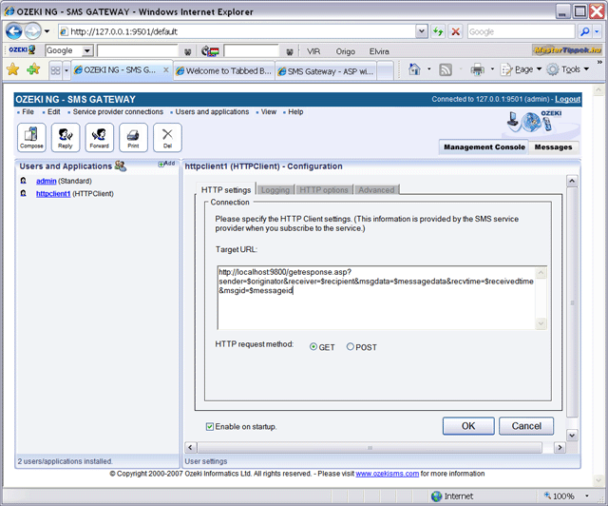Switch to Welcome to Tabbed Browsing tab

(x=224, y=71)
